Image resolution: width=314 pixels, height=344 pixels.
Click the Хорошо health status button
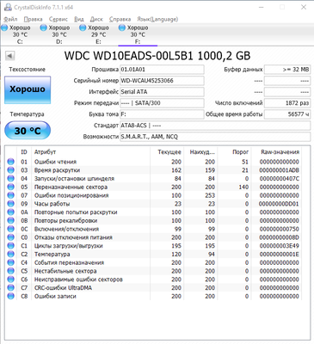(x=28, y=89)
